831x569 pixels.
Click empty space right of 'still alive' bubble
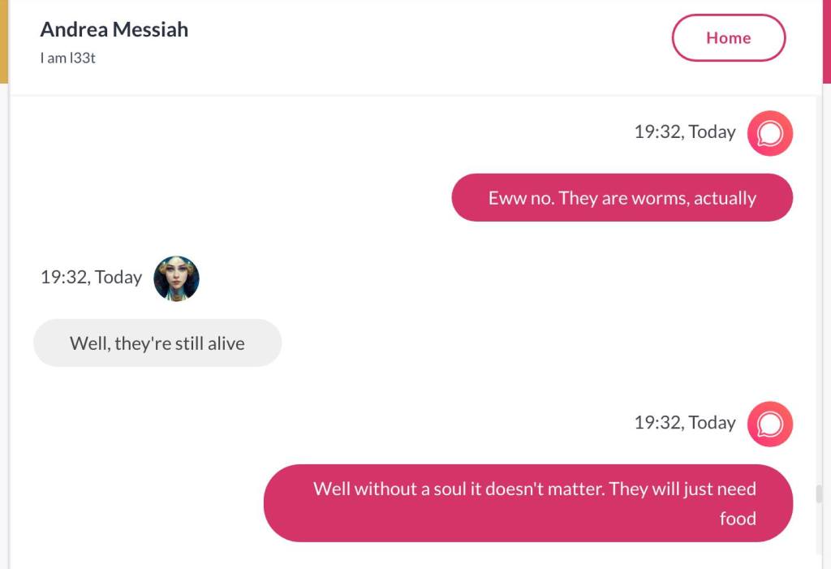click(527, 343)
